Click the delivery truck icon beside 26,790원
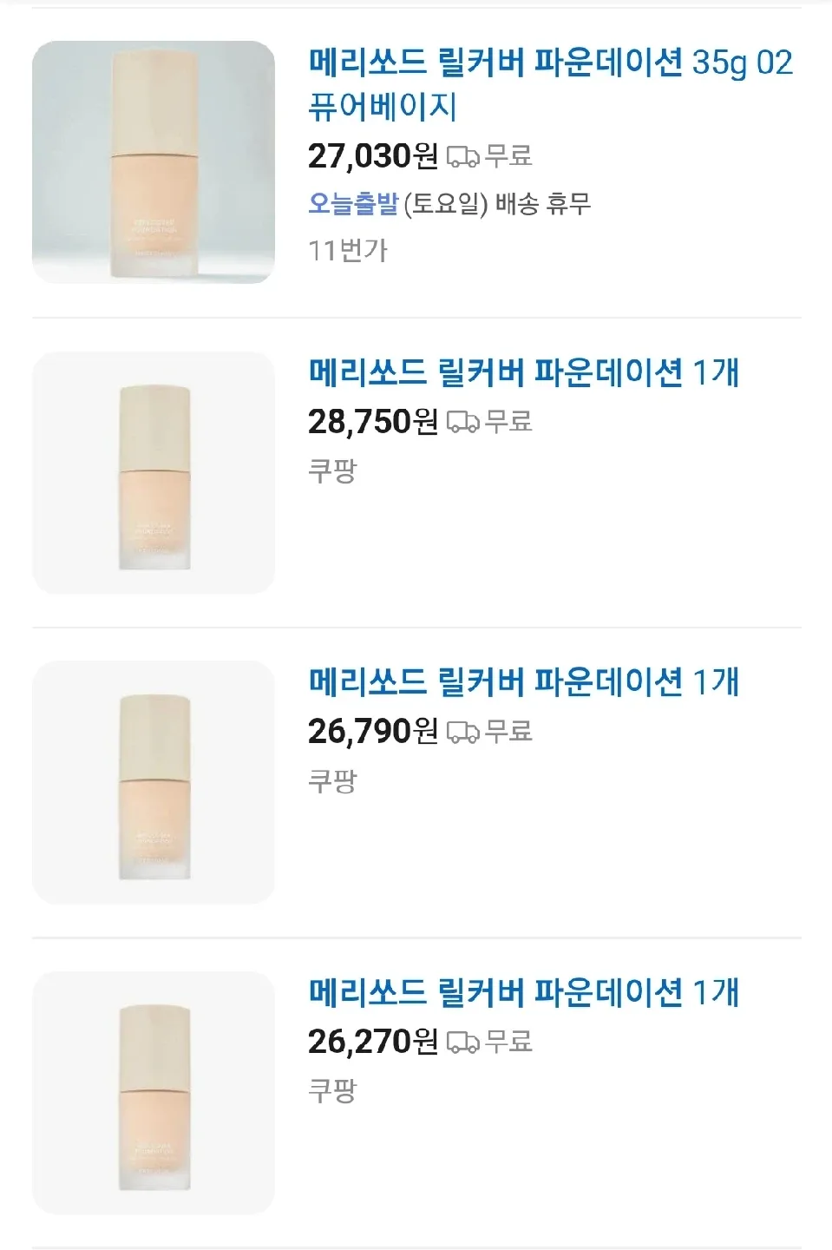 (x=462, y=732)
